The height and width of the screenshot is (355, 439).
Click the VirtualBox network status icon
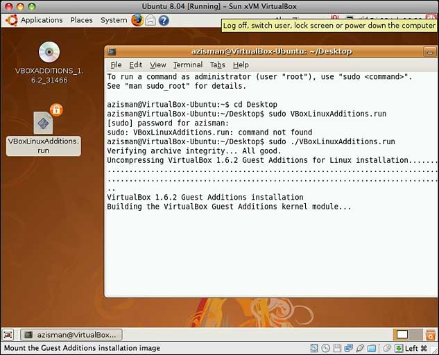349,348
